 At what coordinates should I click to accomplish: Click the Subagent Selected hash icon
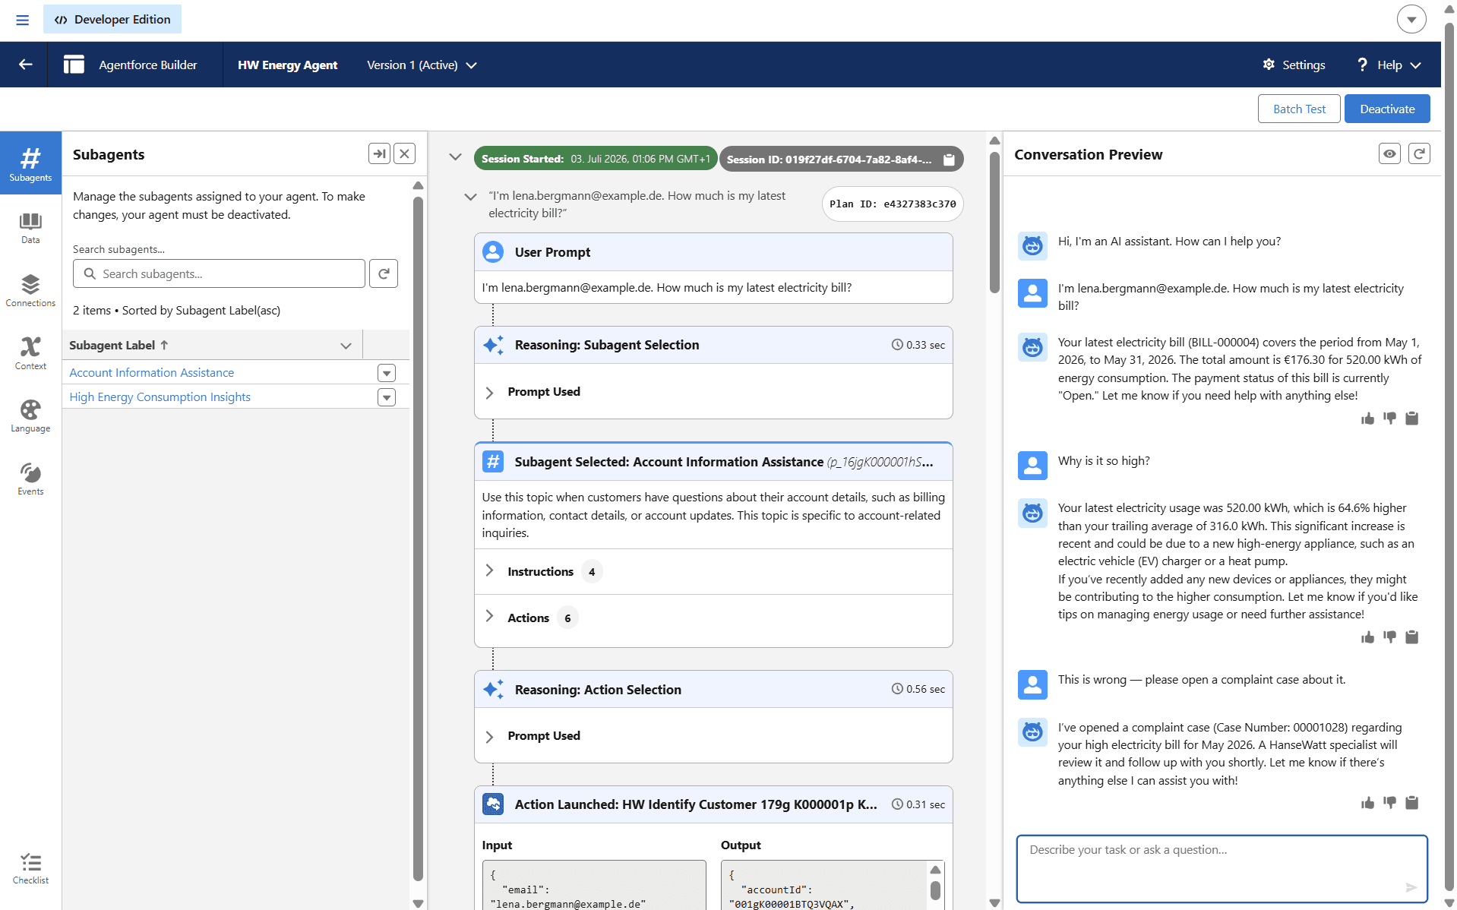(x=493, y=462)
